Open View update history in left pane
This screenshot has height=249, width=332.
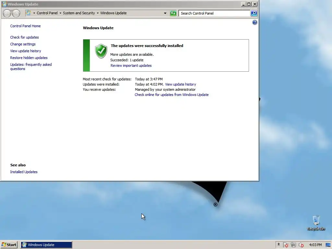(26, 51)
